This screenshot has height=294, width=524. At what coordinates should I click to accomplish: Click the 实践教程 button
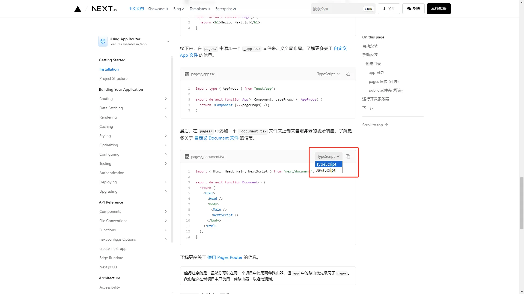click(439, 9)
